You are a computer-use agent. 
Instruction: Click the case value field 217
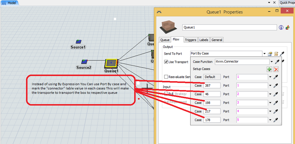click(212, 111)
